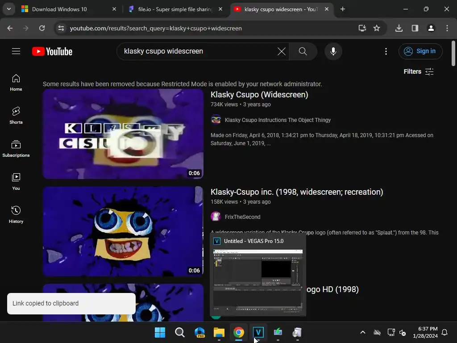
Task: Click the Klasky Csupo (Widescreen) video thumbnail
Action: (123, 134)
